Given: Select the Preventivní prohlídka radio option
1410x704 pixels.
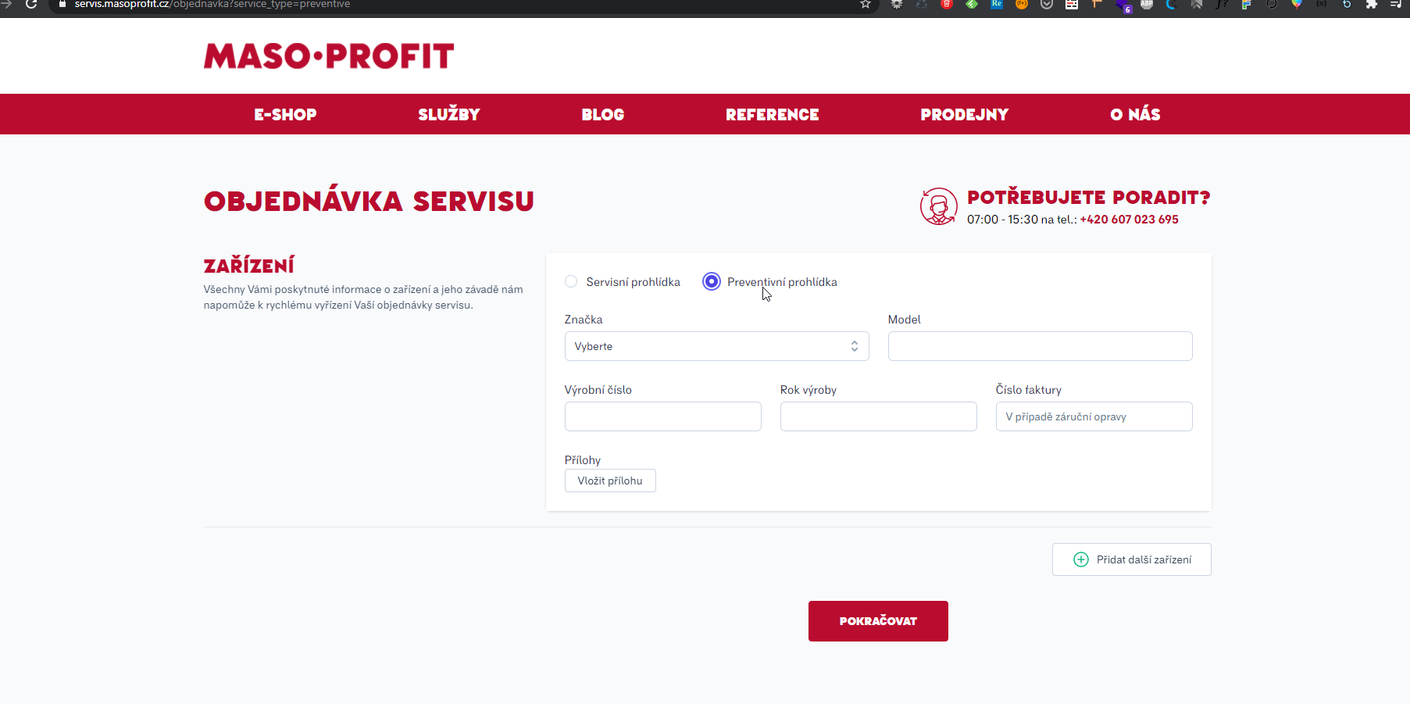Looking at the screenshot, I should pos(711,282).
